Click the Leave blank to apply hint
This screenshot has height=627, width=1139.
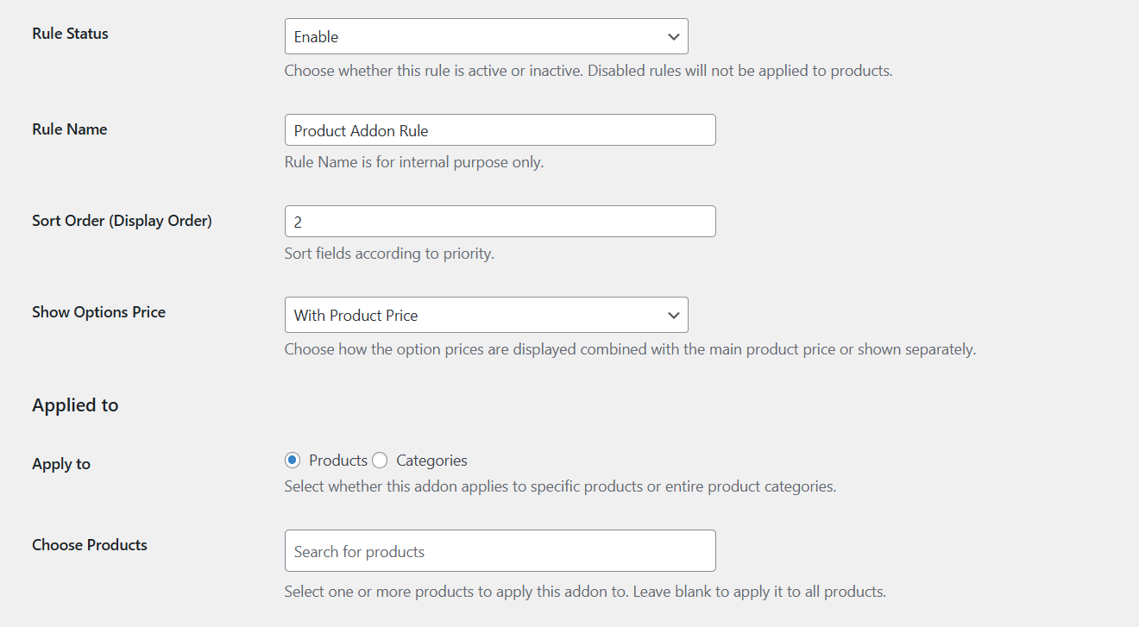tap(585, 593)
